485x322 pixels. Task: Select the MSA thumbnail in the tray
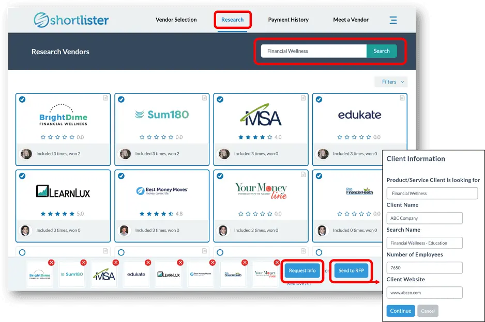point(104,275)
